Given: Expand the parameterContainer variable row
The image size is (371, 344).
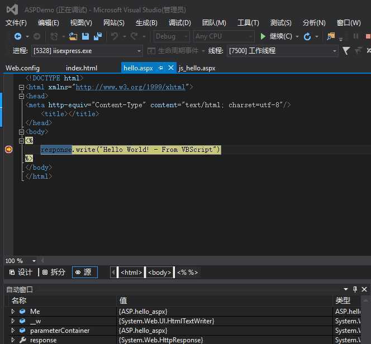Looking at the screenshot, I should point(13,331).
